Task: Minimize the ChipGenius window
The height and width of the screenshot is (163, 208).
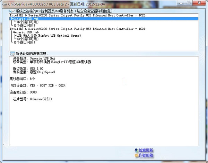Action: coord(181,3)
